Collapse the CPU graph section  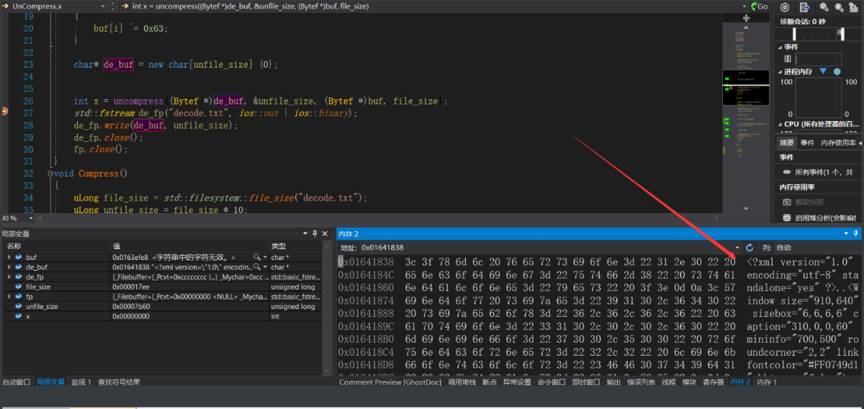[779, 124]
